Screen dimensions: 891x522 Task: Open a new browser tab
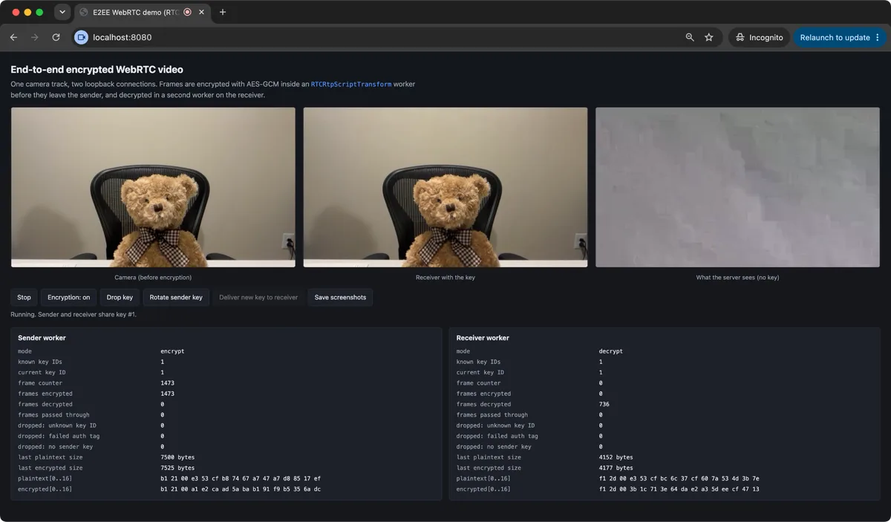click(x=223, y=12)
